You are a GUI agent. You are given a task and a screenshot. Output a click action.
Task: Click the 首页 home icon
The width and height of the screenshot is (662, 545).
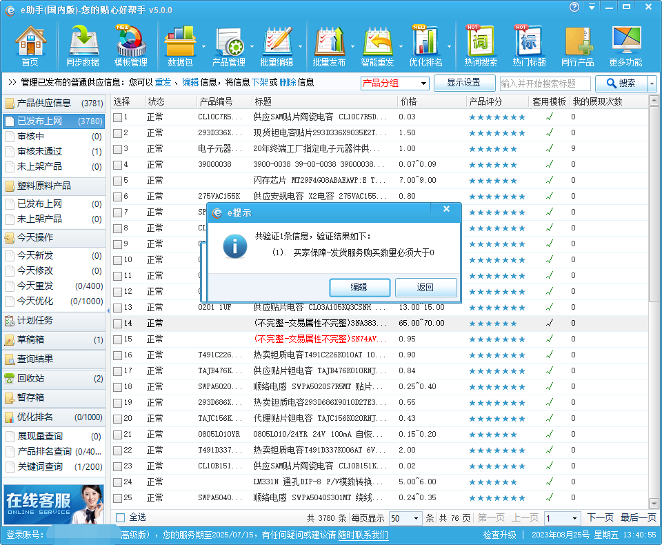click(30, 47)
